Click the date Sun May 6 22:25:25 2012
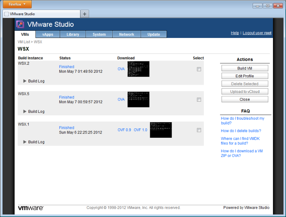This screenshot has width=286, height=217. coord(80,132)
